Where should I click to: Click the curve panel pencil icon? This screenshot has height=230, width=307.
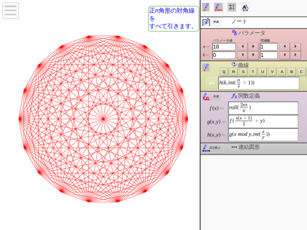[x=206, y=68]
